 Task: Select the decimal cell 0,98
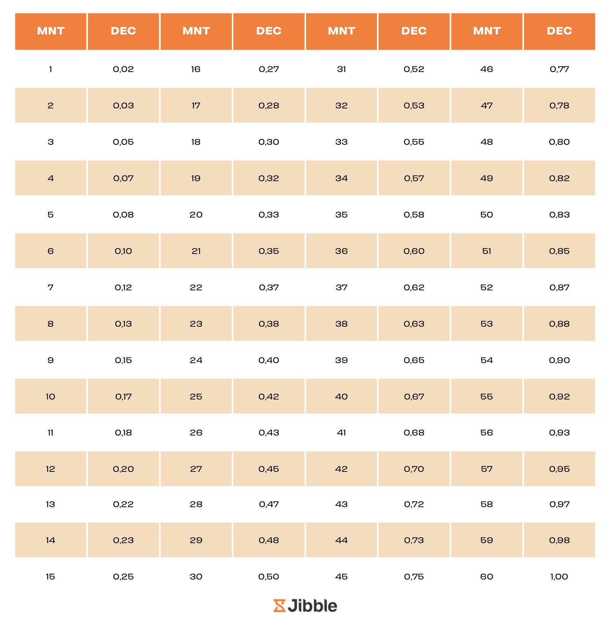pyautogui.click(x=559, y=540)
